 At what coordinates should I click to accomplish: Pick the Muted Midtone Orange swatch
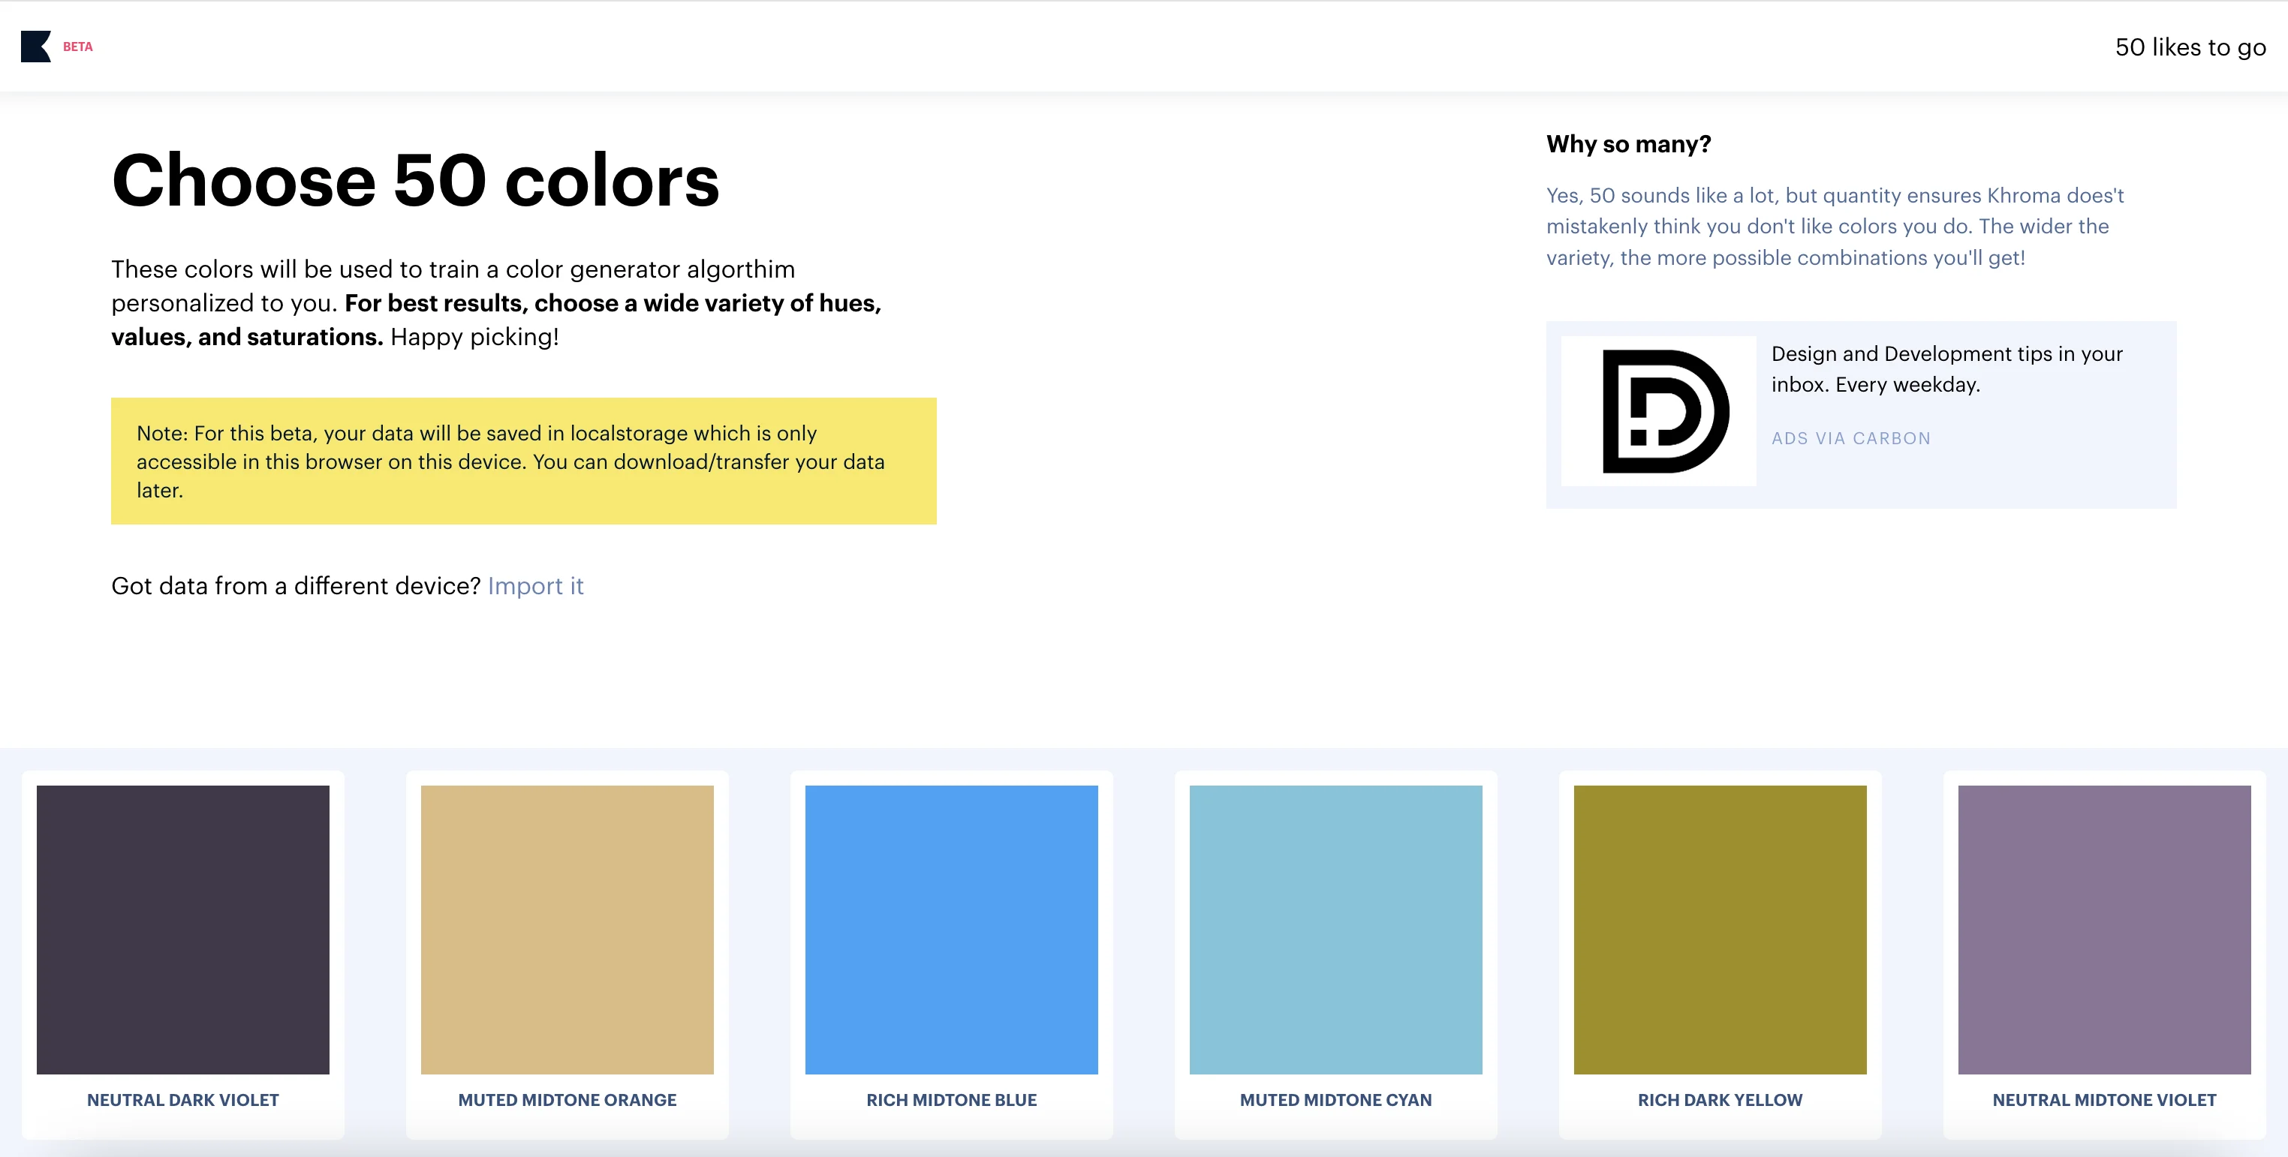coord(567,929)
